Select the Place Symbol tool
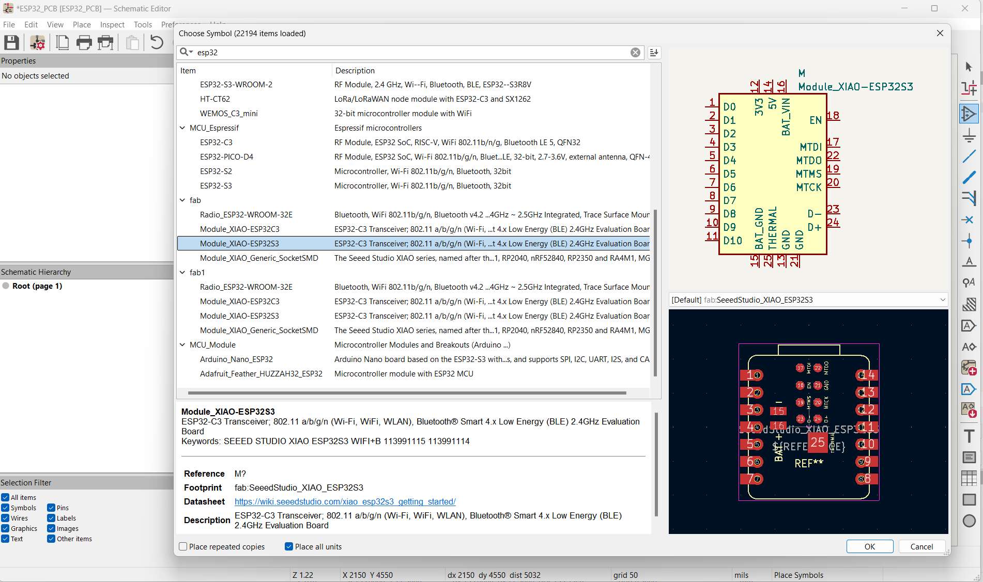 (969, 113)
